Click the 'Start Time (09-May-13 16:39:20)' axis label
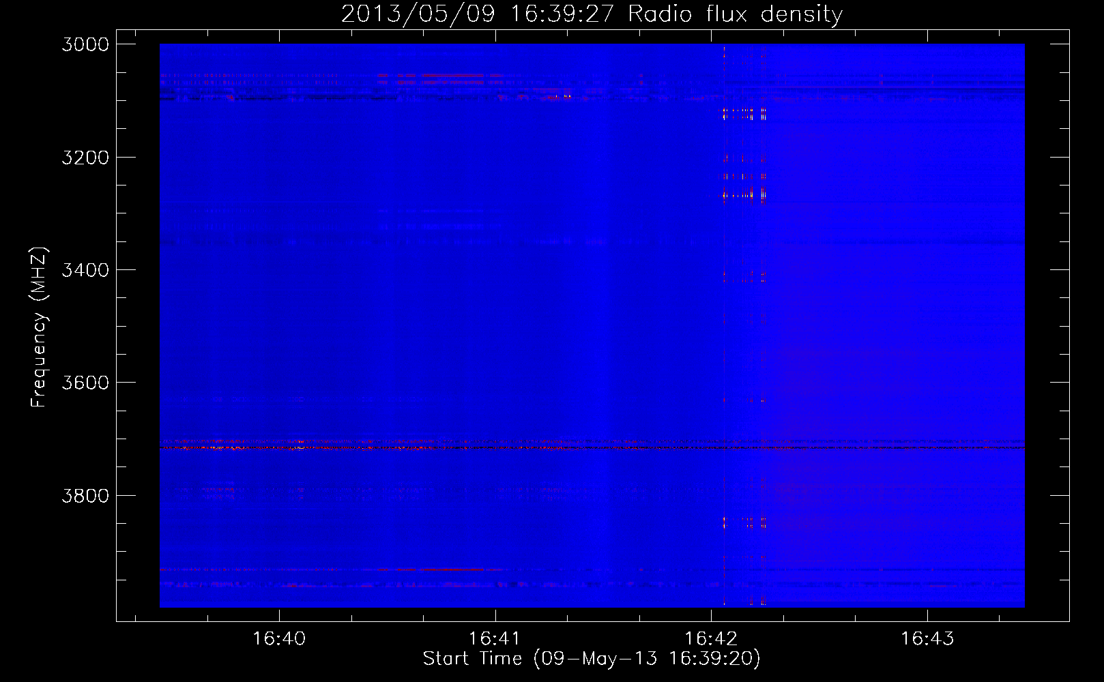The width and height of the screenshot is (1104, 682). (x=592, y=659)
